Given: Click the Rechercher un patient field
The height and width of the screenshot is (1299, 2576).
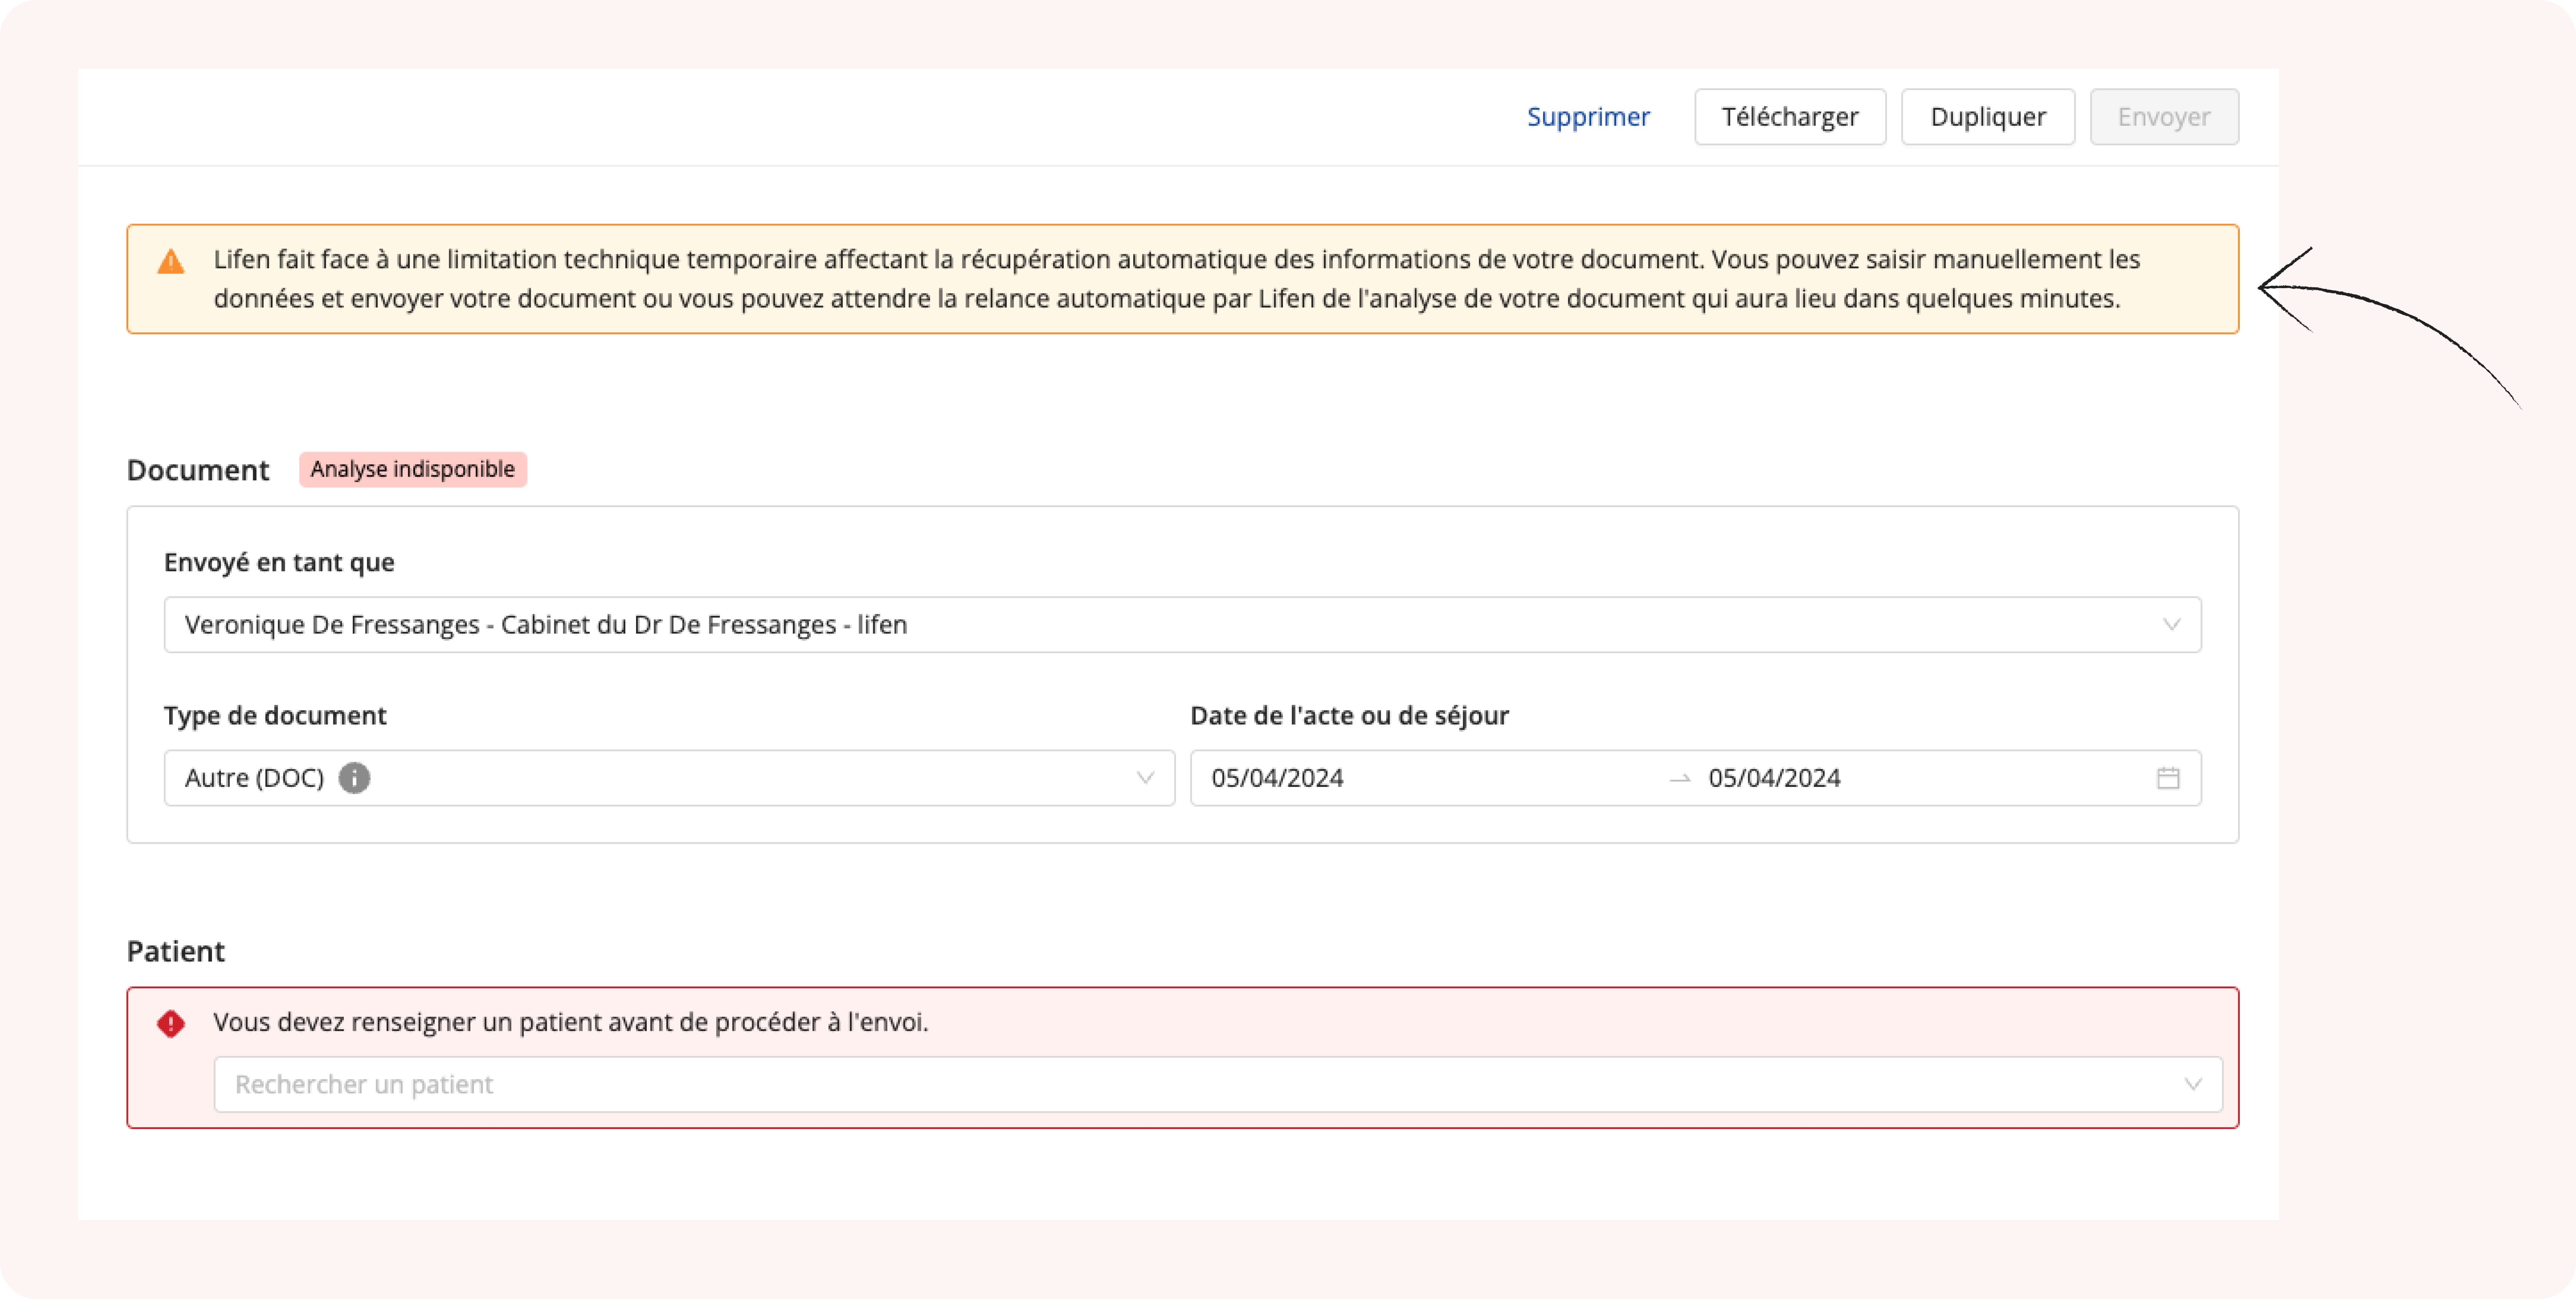Looking at the screenshot, I should click(1218, 1085).
